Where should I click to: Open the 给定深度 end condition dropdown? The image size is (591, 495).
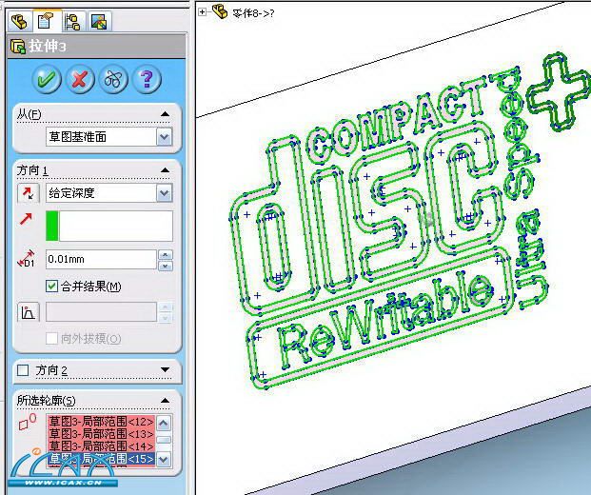(x=165, y=193)
